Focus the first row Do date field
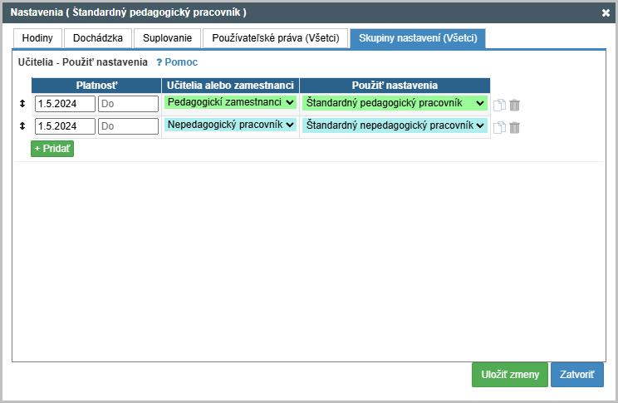Image resolution: width=618 pixels, height=403 pixels. click(128, 104)
